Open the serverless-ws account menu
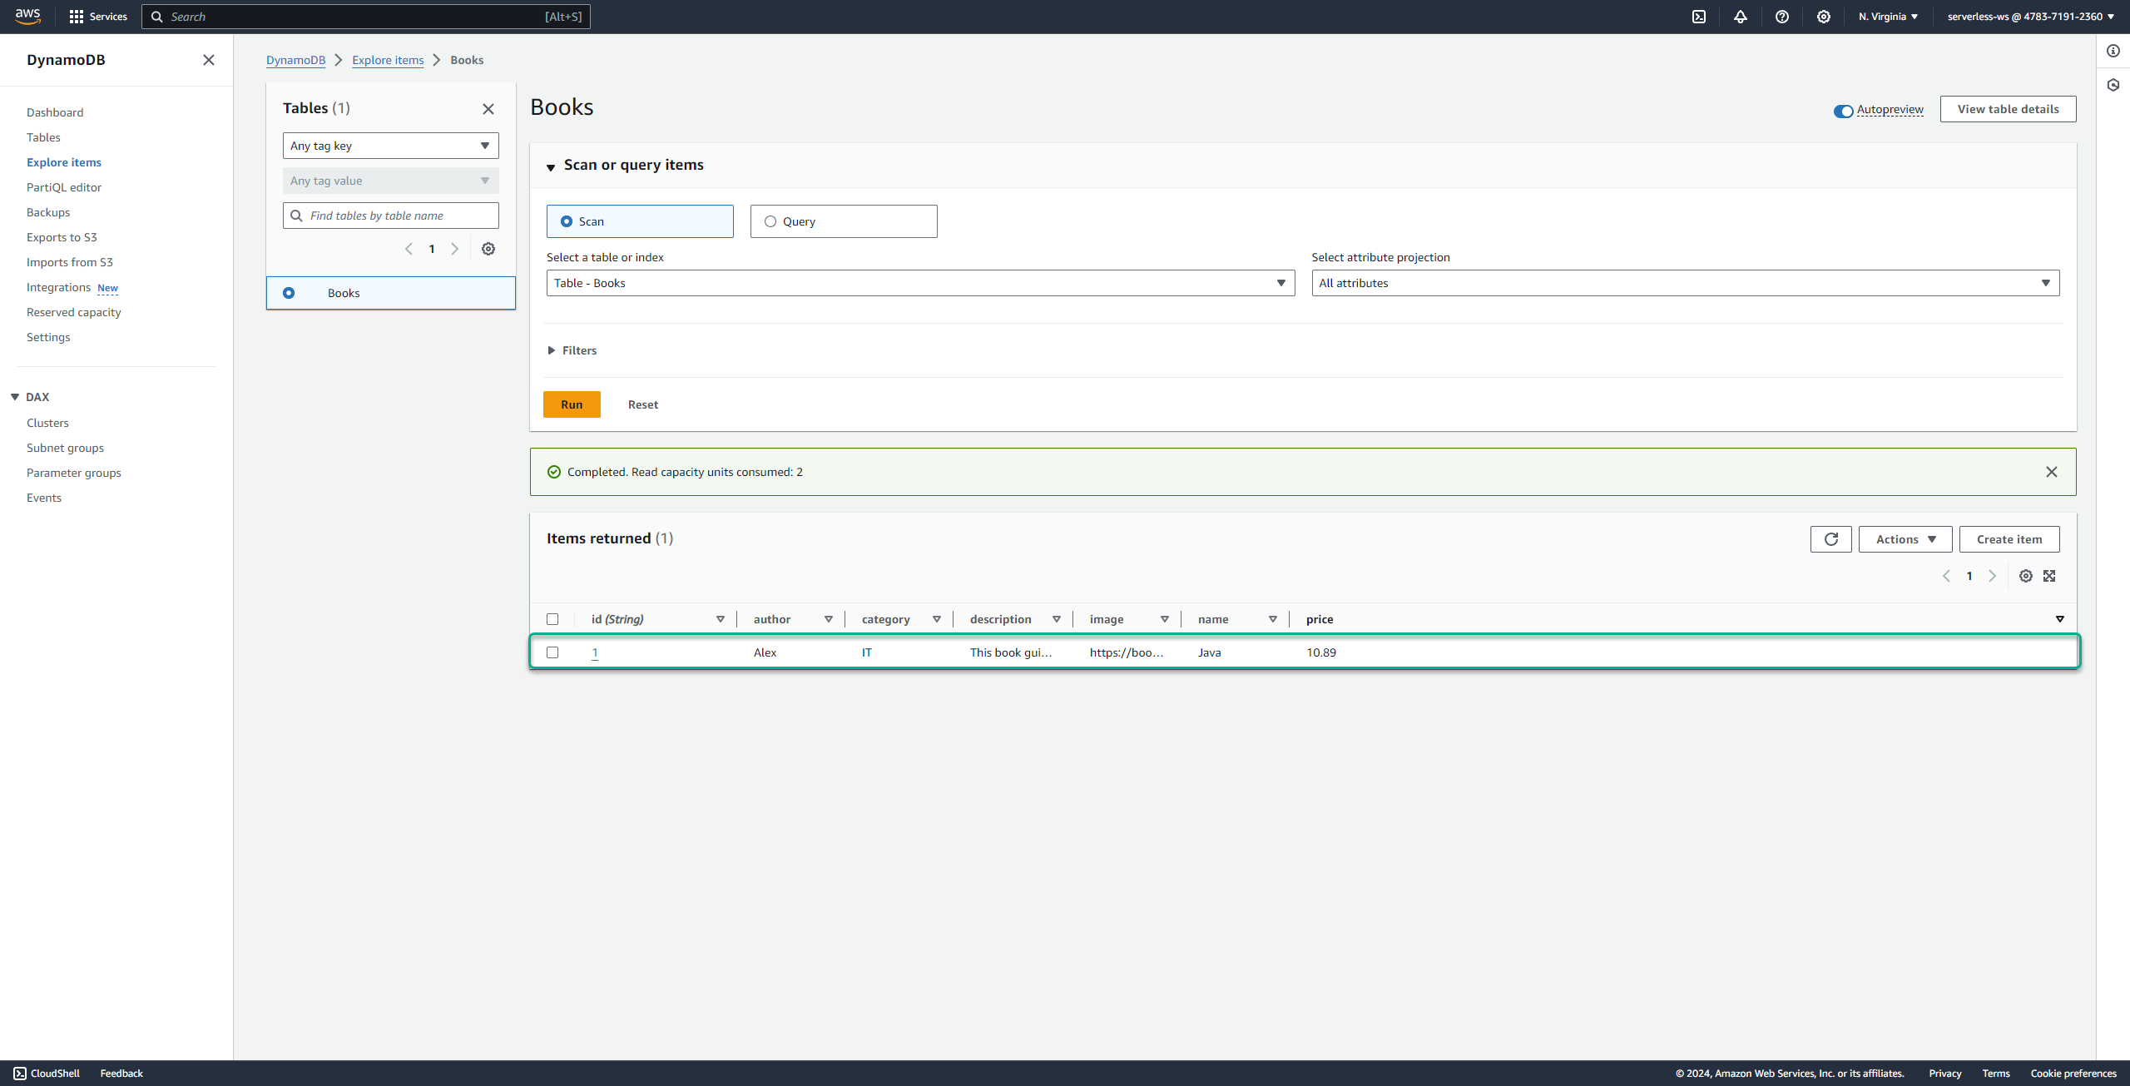Viewport: 2130px width, 1086px height. pyautogui.click(x=2031, y=17)
